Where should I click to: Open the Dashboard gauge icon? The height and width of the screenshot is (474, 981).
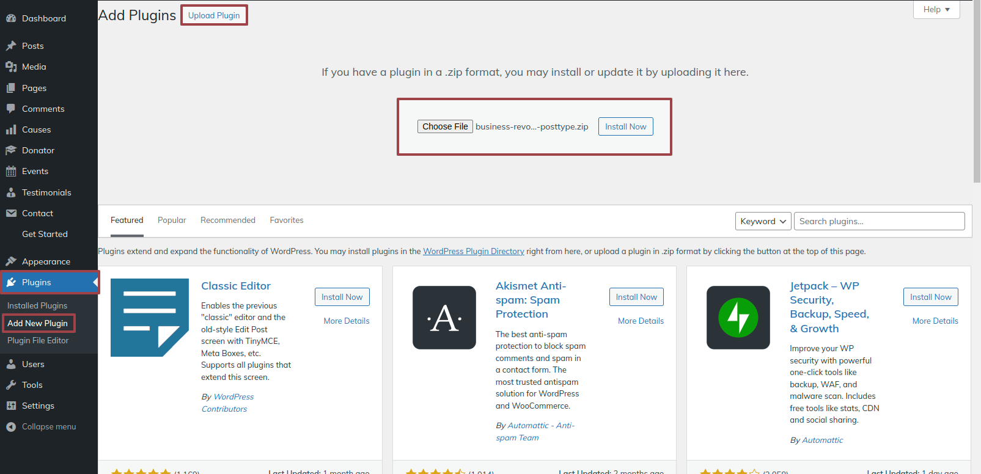click(11, 18)
